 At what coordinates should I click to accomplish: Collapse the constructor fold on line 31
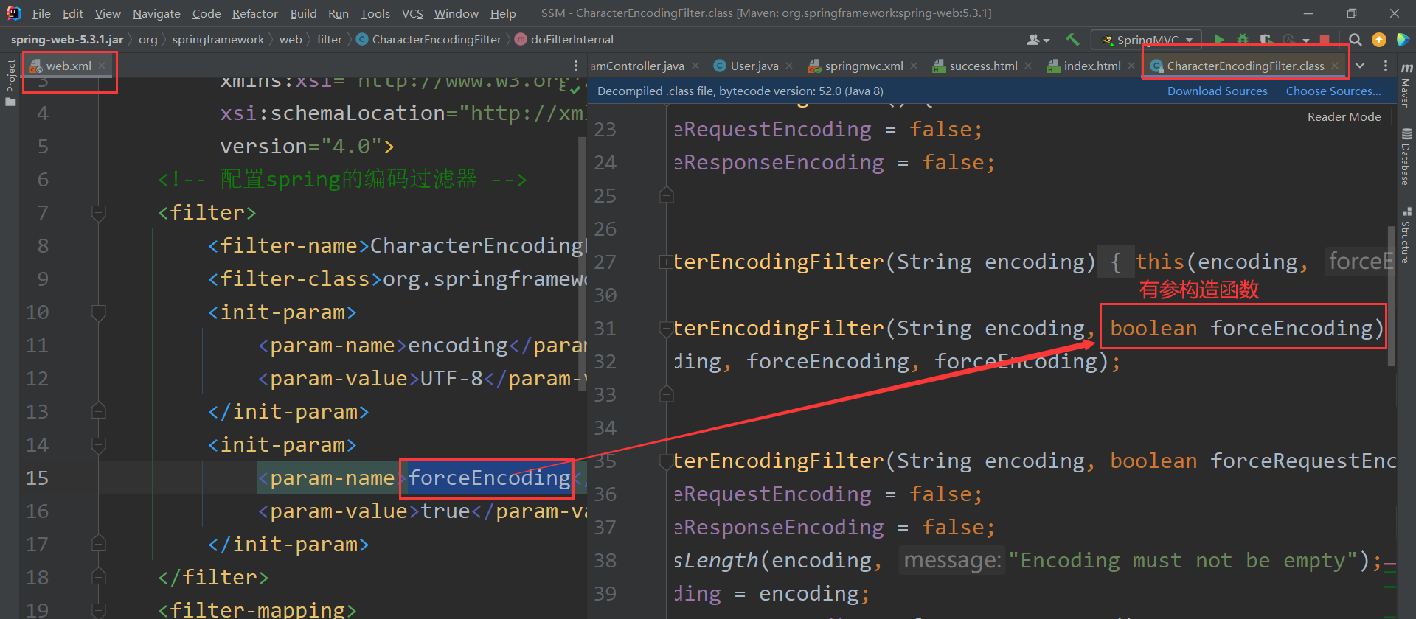pos(666,329)
